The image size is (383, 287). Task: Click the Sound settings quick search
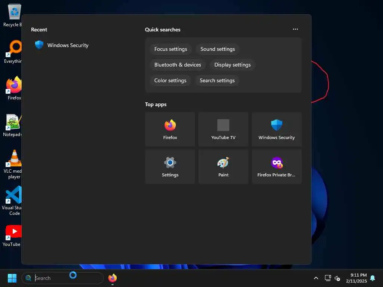(x=217, y=49)
